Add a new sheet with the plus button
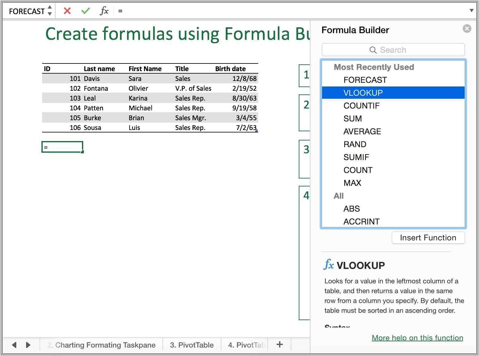The image size is (479, 356). coord(279,344)
